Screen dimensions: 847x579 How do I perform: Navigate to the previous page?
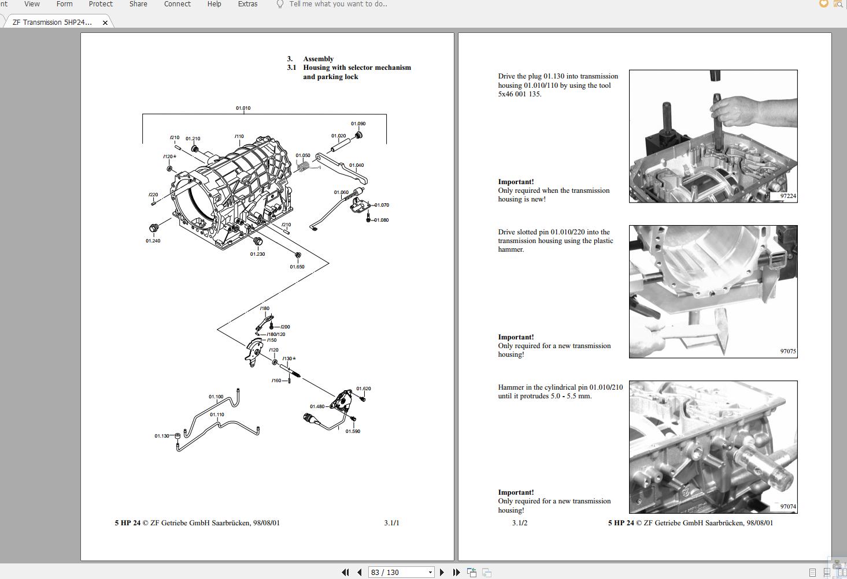tap(360, 571)
